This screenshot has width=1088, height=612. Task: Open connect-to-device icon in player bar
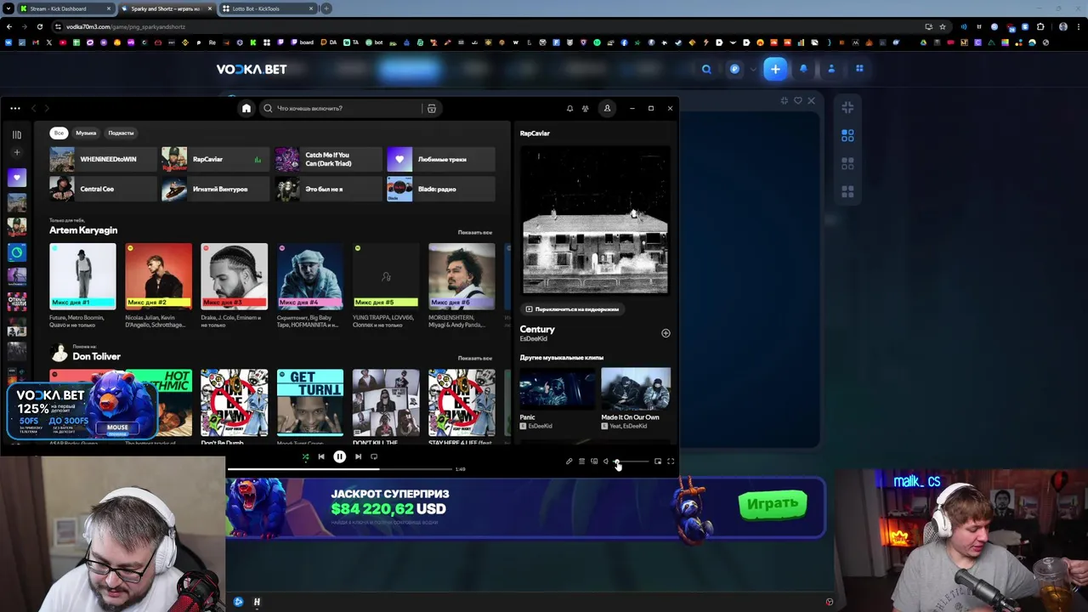click(x=594, y=462)
